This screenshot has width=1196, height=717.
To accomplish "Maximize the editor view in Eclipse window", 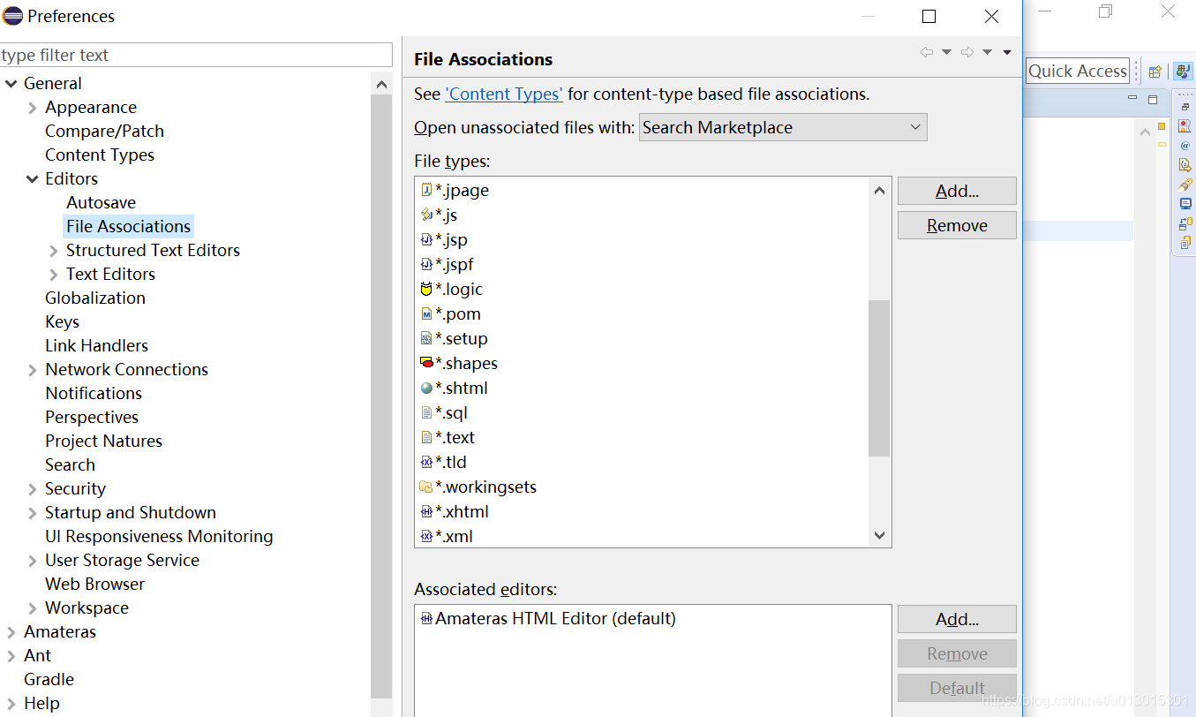I will [x=1153, y=100].
